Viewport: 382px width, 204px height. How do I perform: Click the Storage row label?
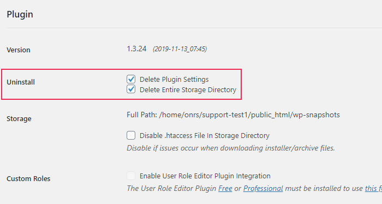pos(19,119)
